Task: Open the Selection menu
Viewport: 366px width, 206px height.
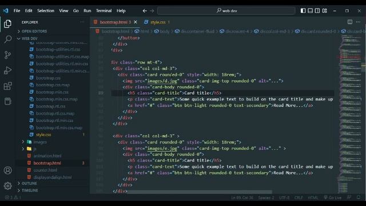Action: tap(46, 11)
